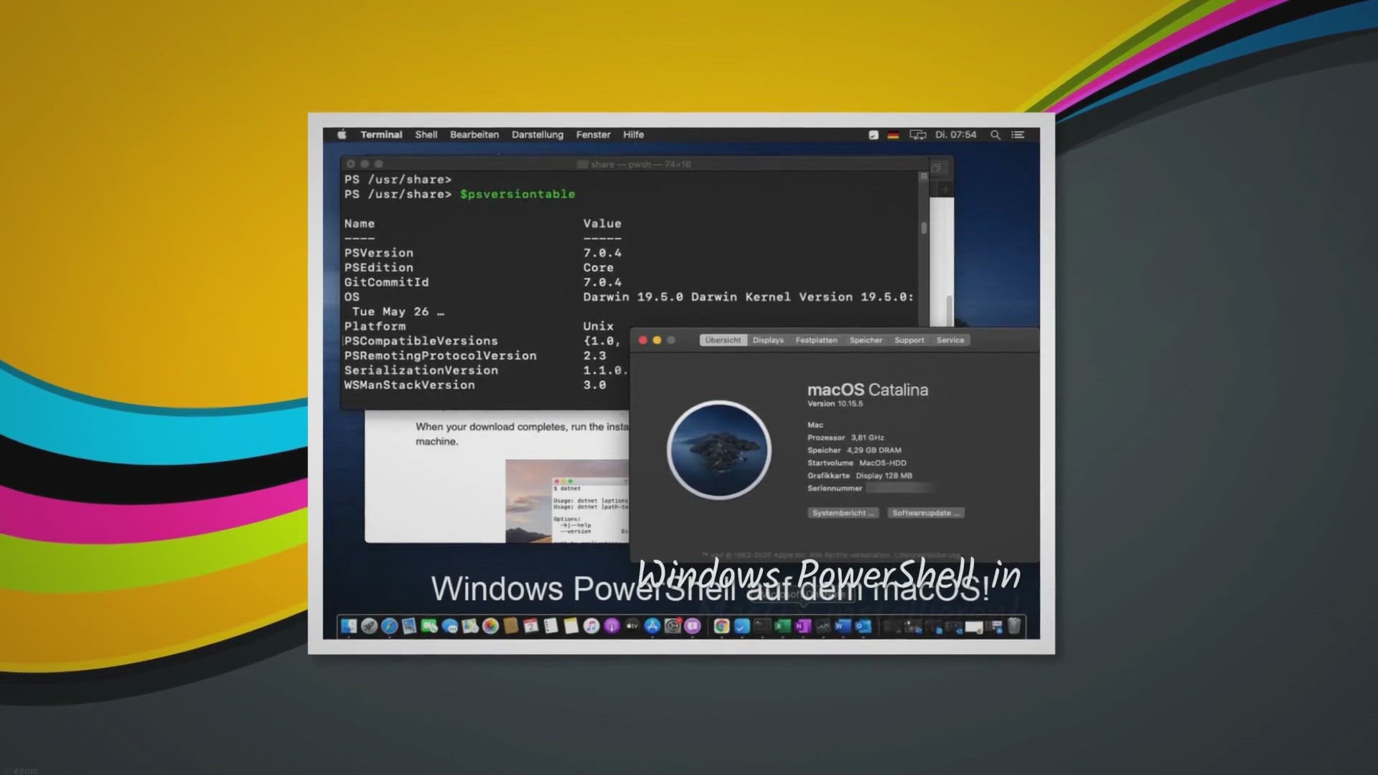This screenshot has height=775, width=1378.
Task: Open the Trash in the dock
Action: coord(1014,626)
